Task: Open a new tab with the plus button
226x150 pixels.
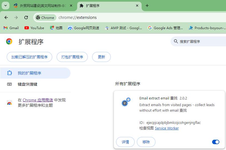Action: pyautogui.click(x=147, y=6)
